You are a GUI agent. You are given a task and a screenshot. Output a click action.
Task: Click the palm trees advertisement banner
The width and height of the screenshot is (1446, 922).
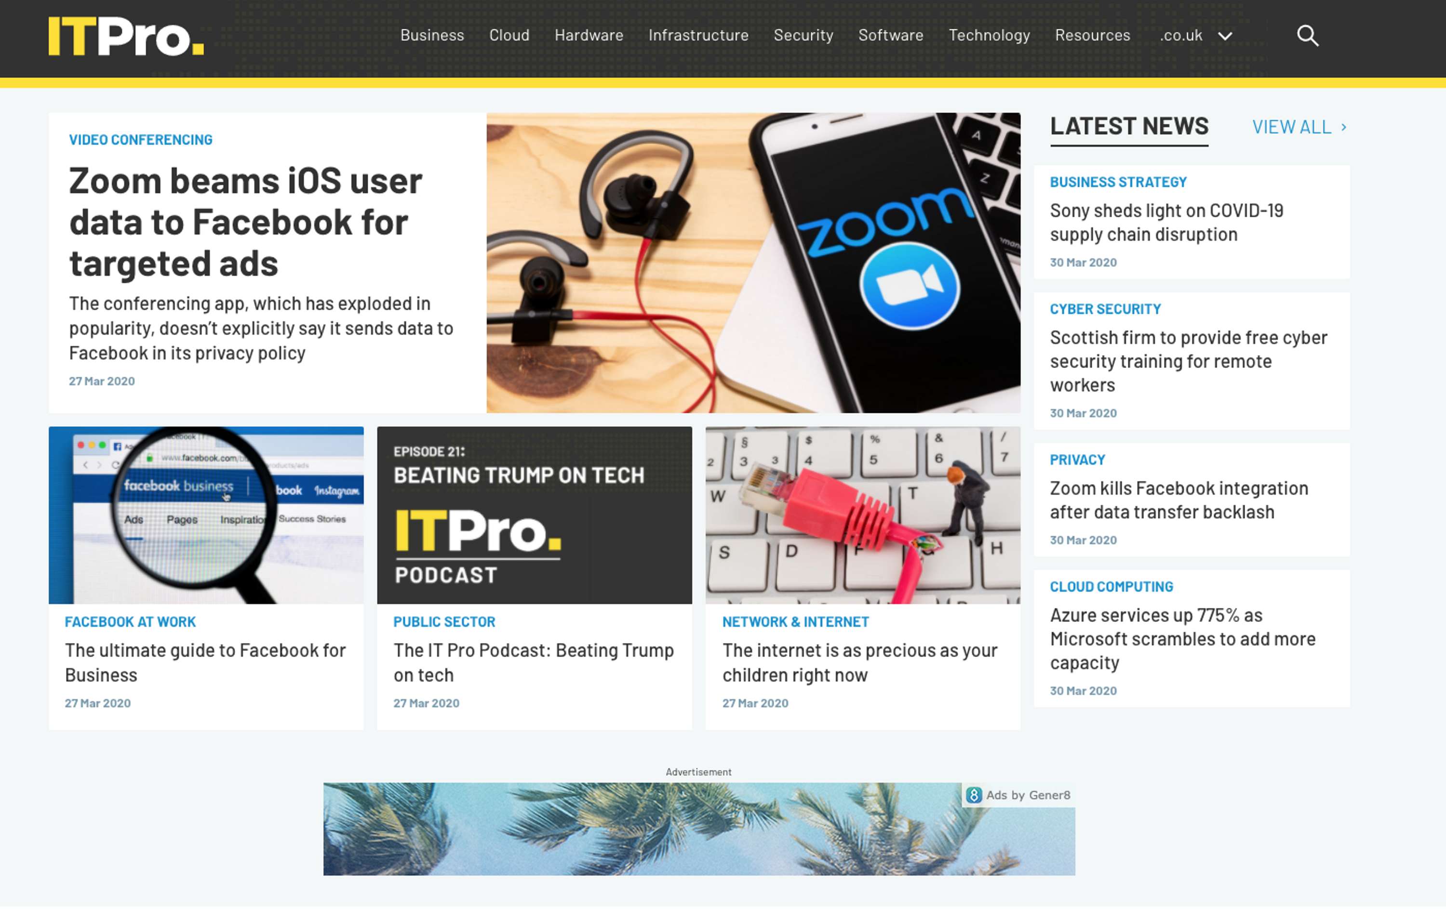698,829
